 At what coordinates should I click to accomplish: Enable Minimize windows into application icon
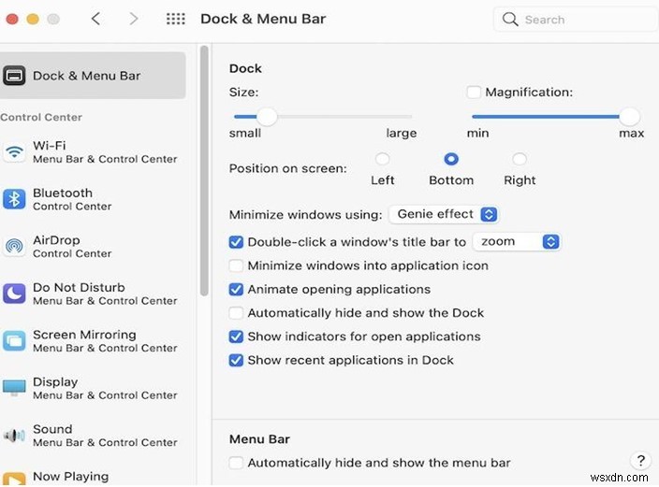(236, 265)
